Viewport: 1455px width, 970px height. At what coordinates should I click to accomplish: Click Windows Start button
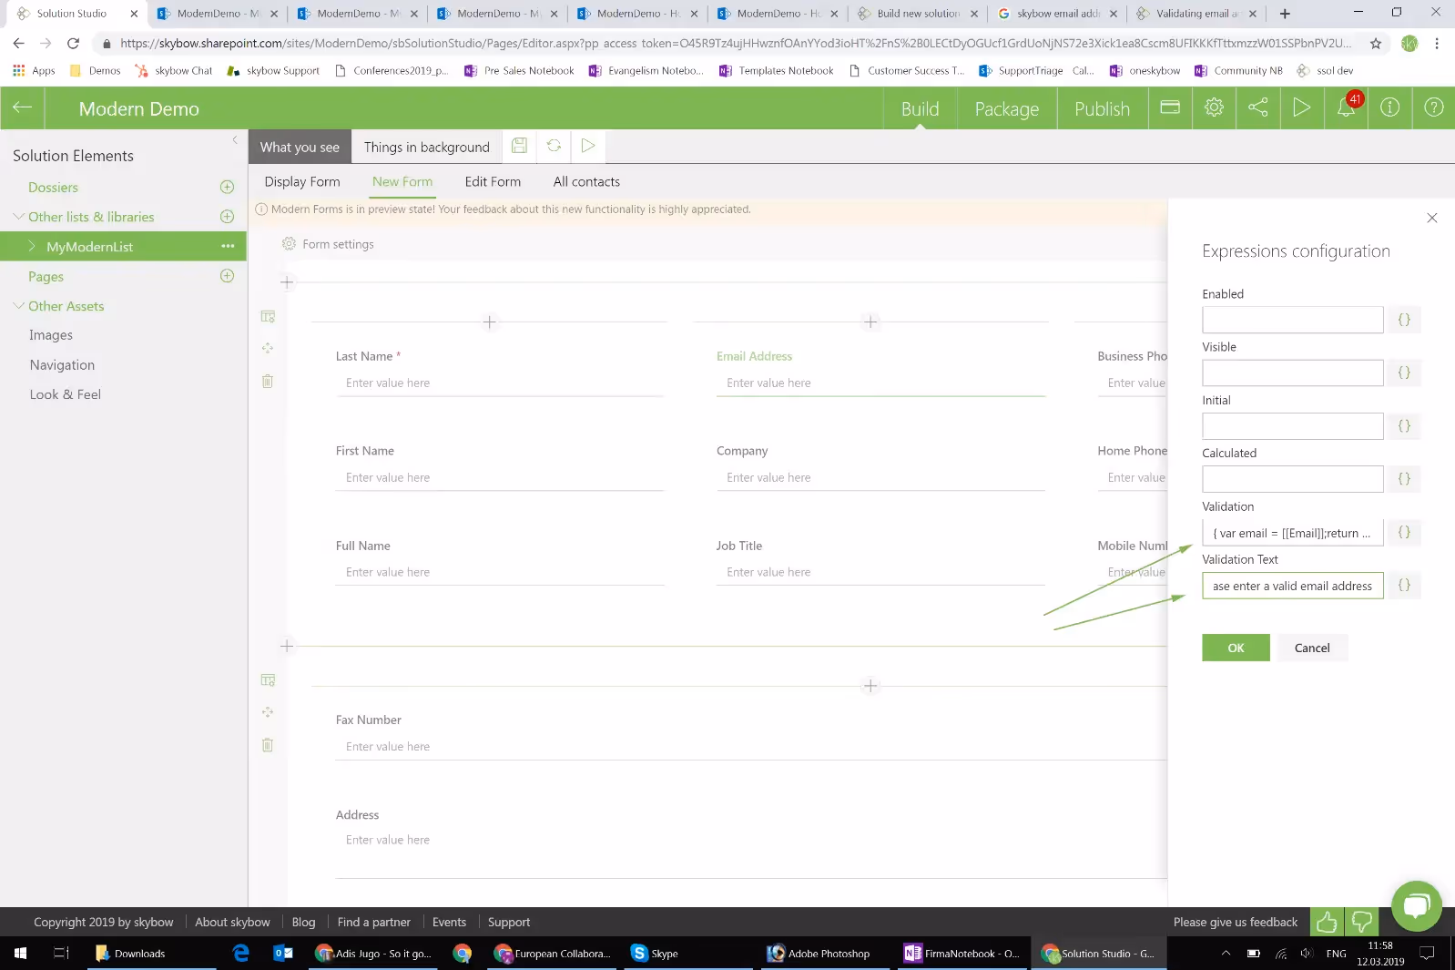[x=20, y=954]
